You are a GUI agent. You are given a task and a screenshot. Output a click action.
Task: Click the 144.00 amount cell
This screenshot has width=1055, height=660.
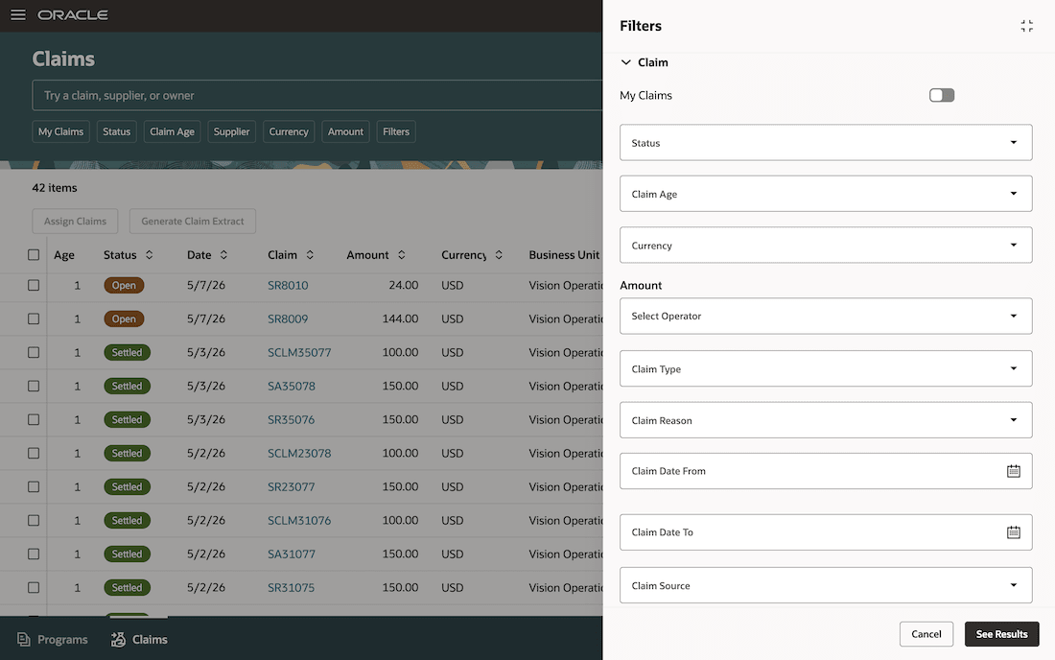pos(400,318)
